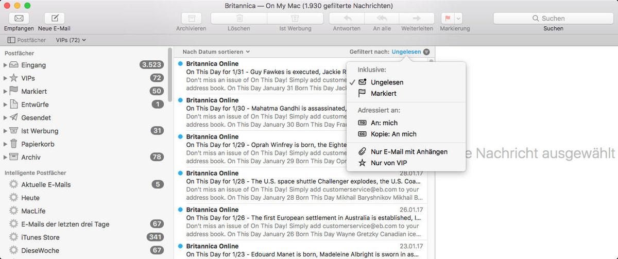Expand the Eingang mailbox triangle
This screenshot has width=618, height=259.
(5, 65)
